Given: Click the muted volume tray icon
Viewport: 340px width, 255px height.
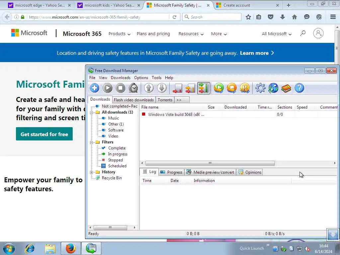Looking at the screenshot, I should tap(307, 249).
